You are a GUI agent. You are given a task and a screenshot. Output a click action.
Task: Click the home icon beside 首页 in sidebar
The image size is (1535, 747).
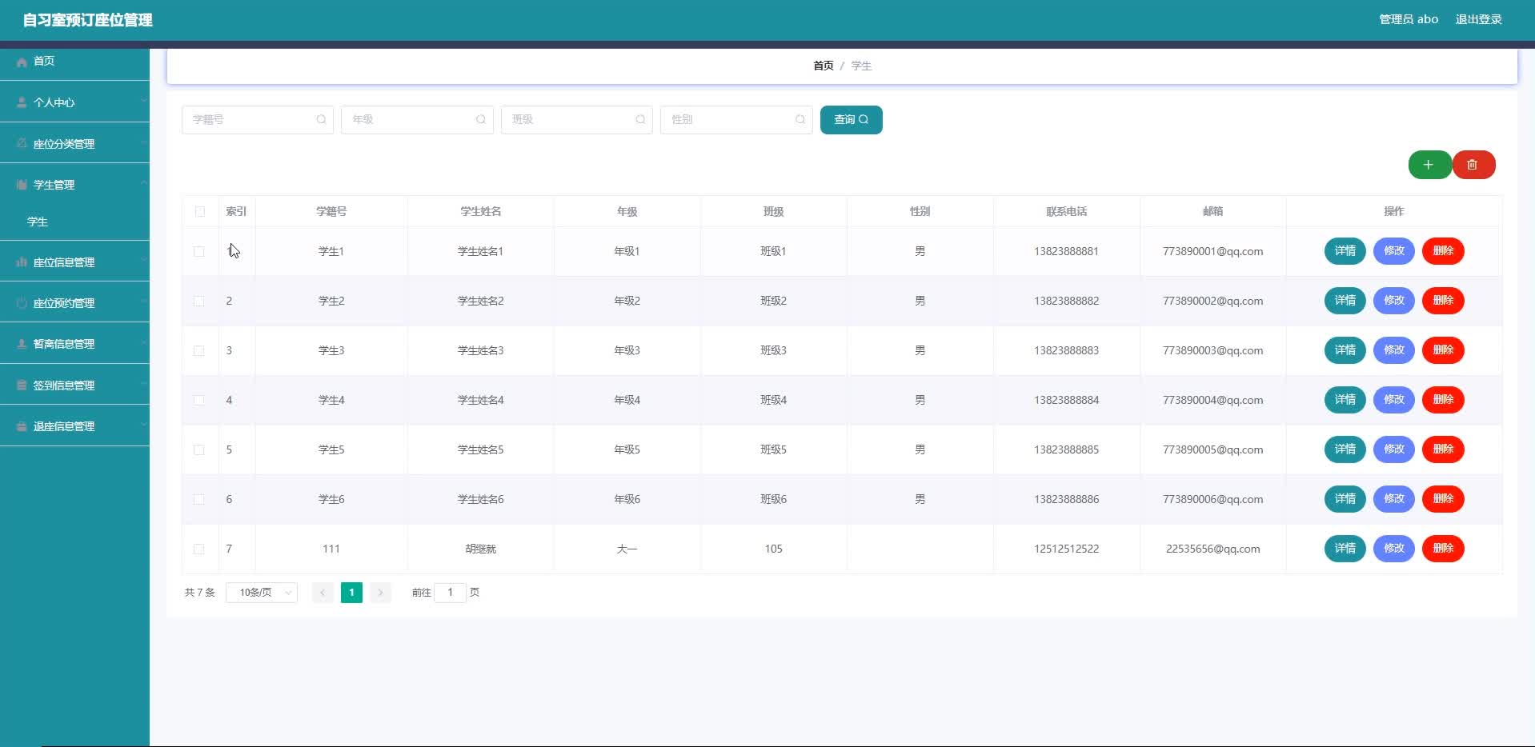click(22, 62)
